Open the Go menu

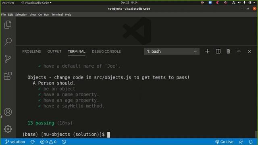pos(40,14)
